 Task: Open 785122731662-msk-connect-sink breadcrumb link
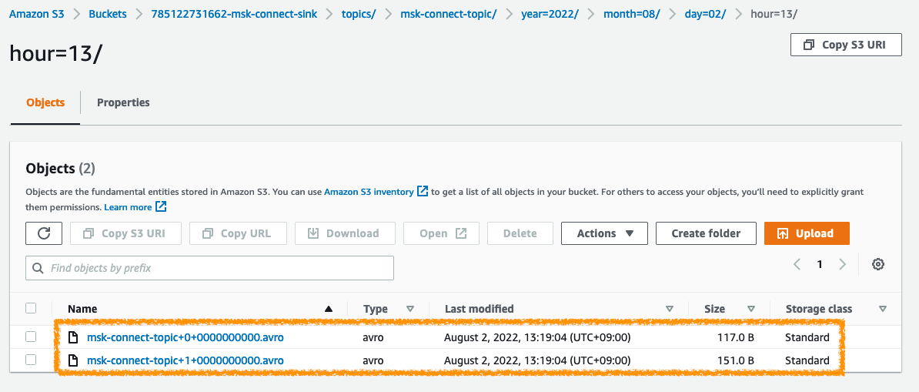pyautogui.click(x=234, y=14)
